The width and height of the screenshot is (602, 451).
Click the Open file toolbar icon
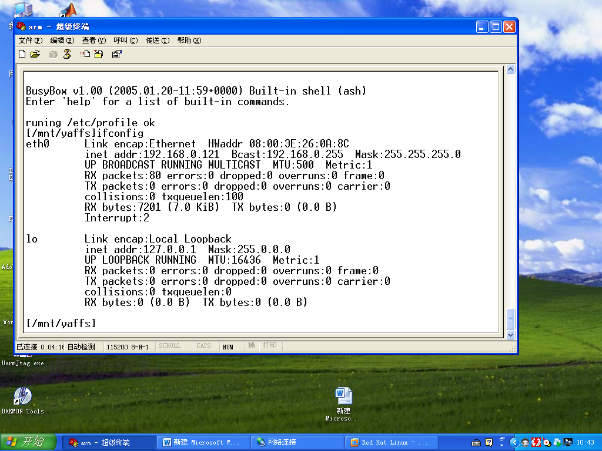pyautogui.click(x=35, y=54)
